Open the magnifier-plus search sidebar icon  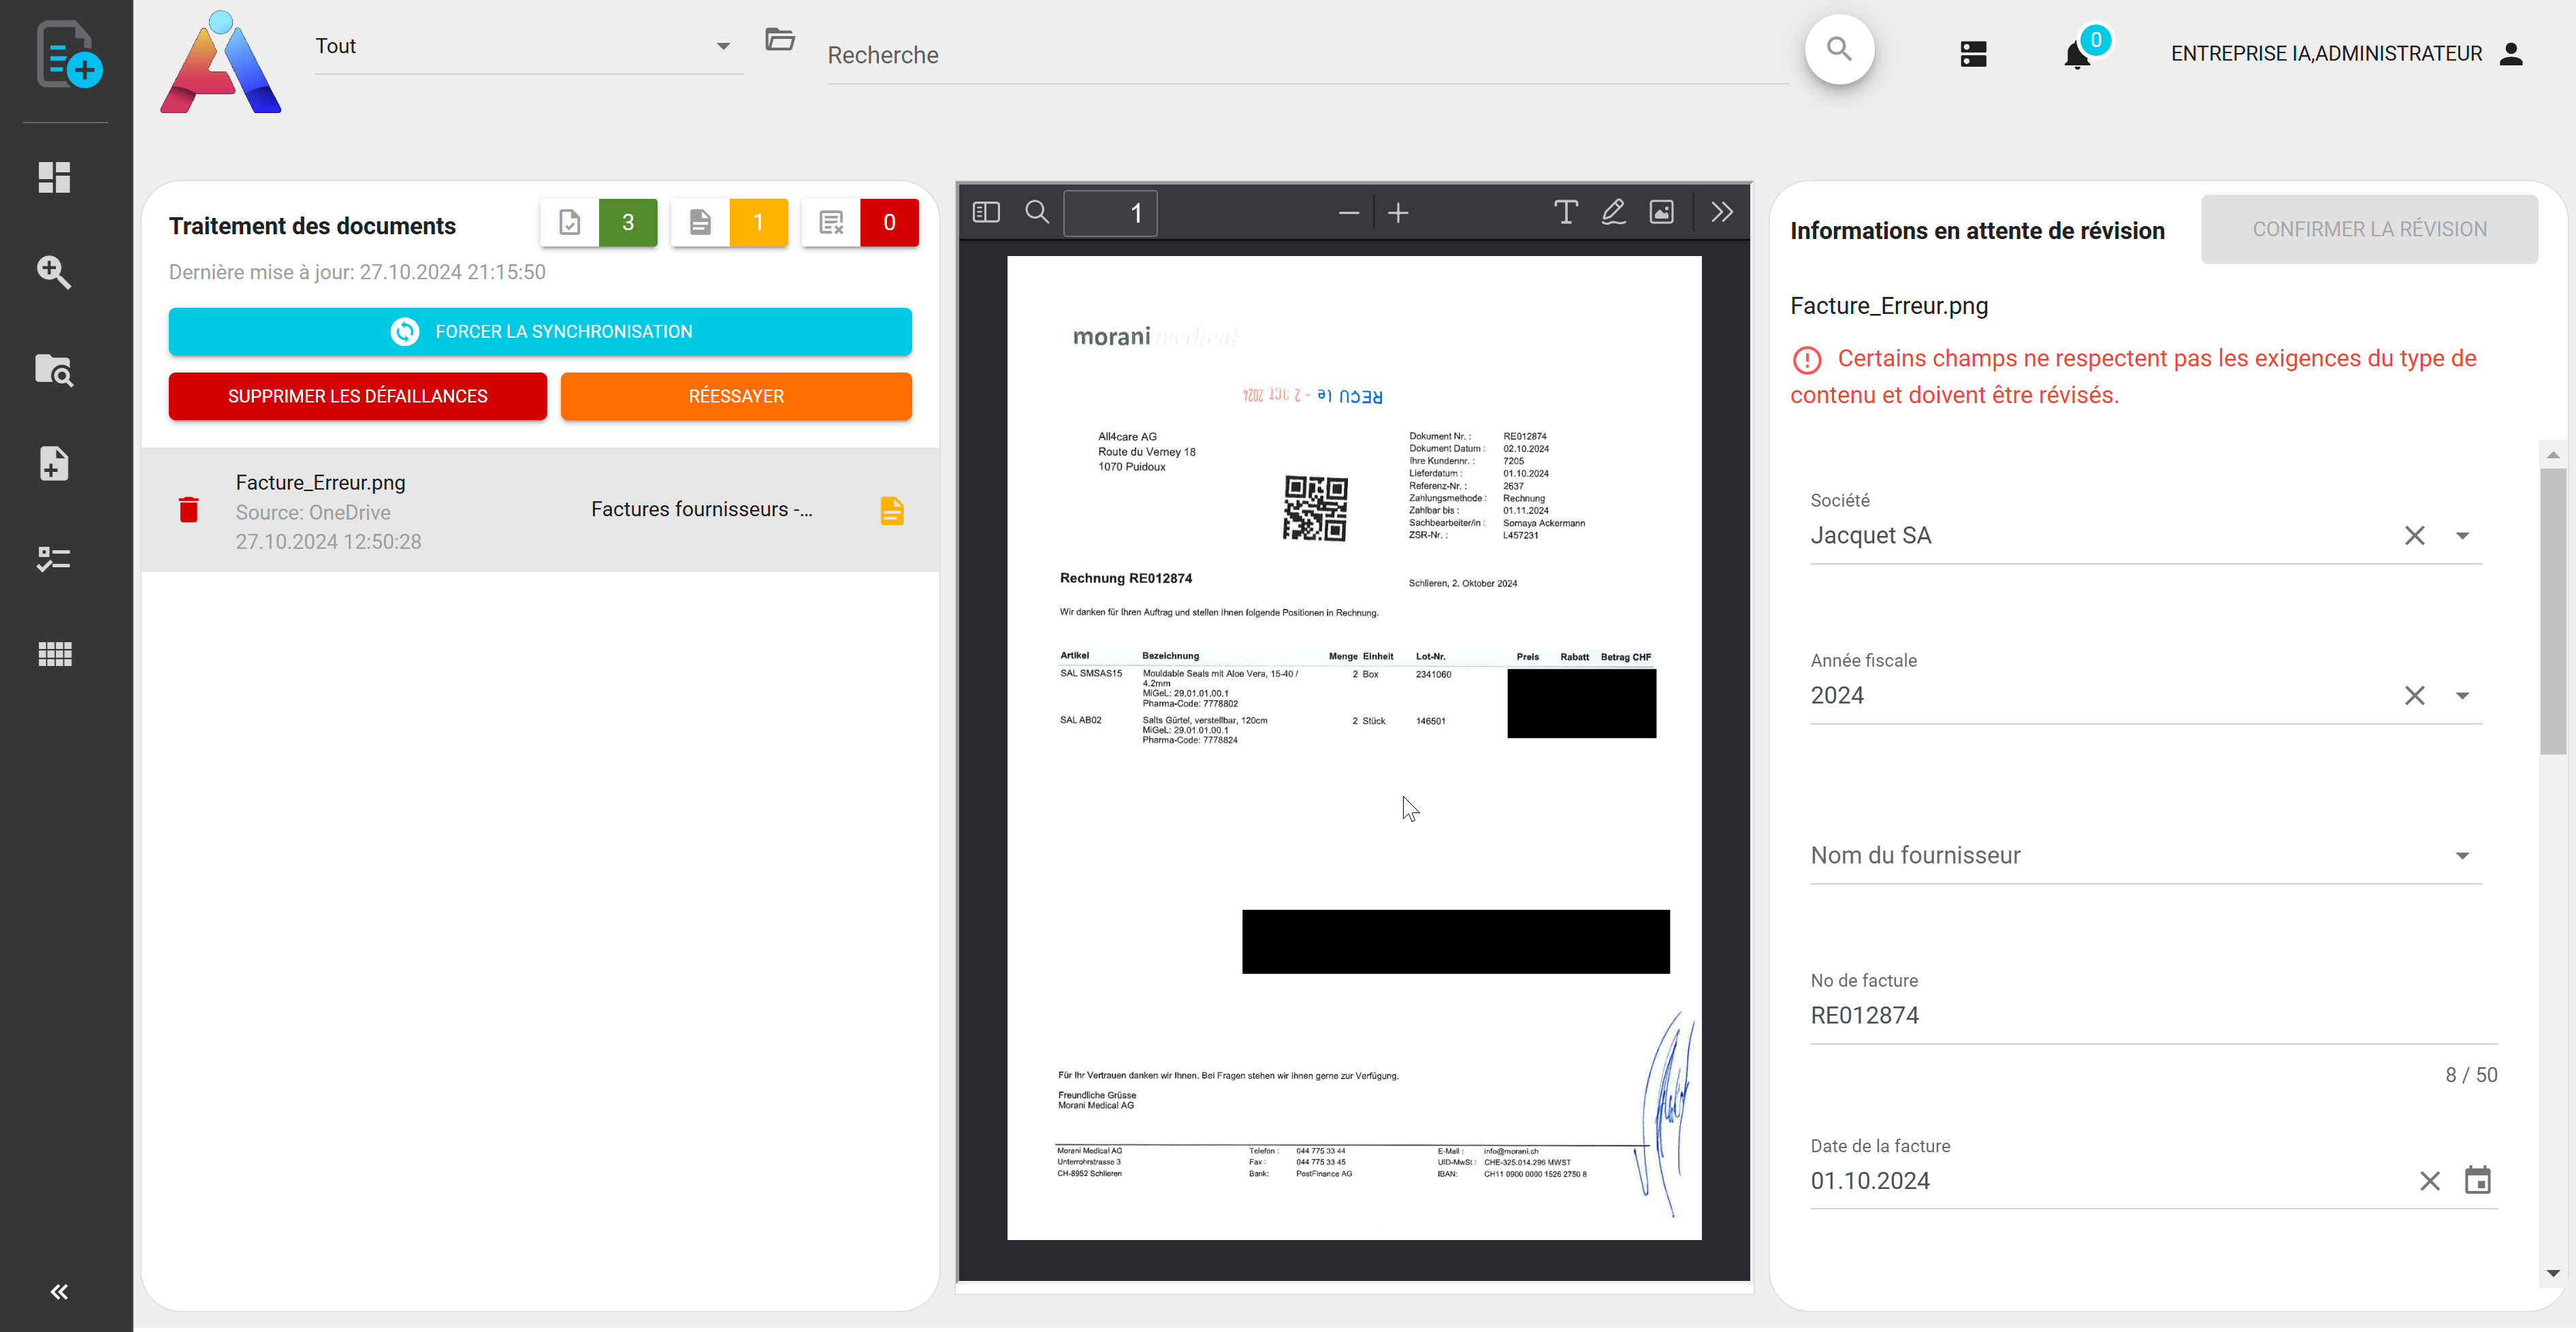point(54,272)
